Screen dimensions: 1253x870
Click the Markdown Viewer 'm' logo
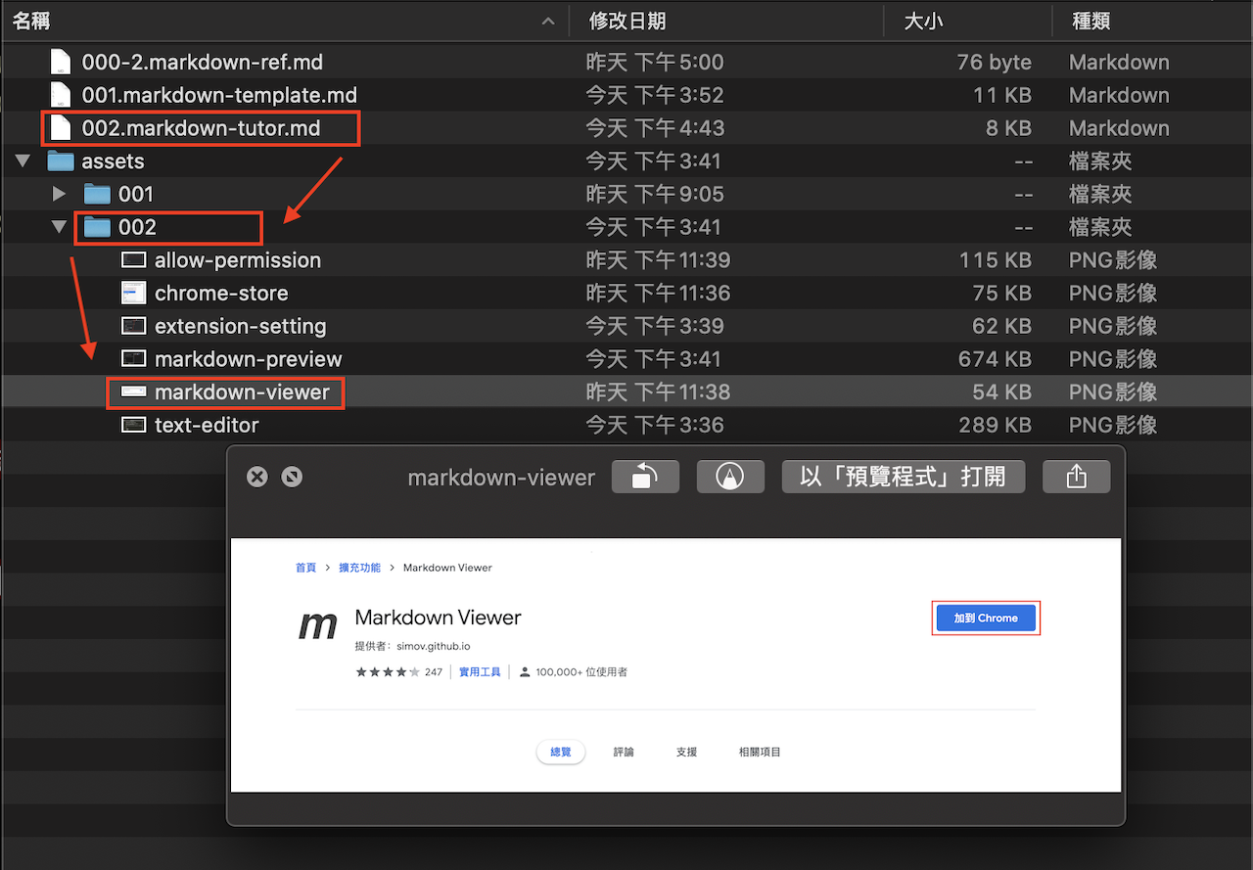(318, 625)
